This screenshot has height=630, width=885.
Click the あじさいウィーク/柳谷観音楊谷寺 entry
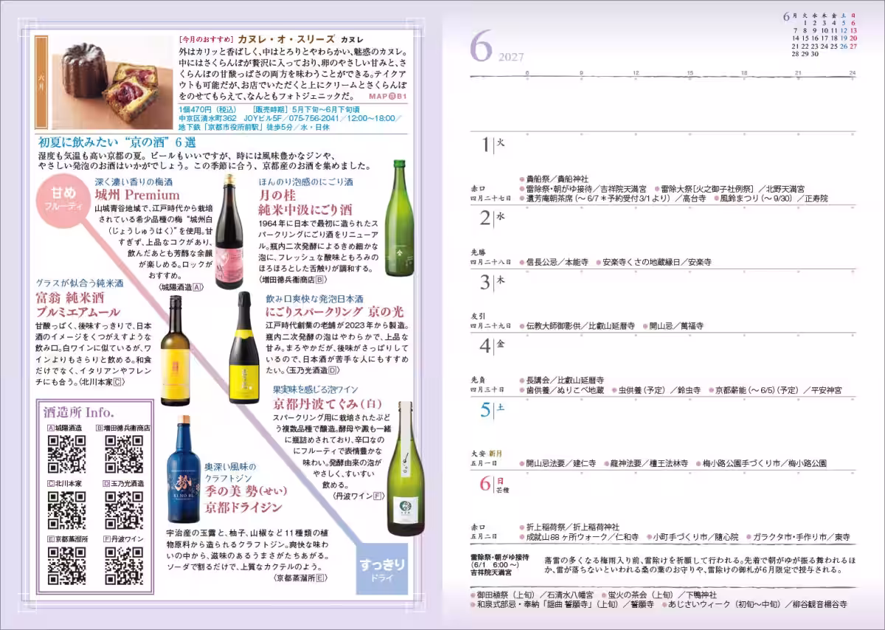[x=754, y=604]
